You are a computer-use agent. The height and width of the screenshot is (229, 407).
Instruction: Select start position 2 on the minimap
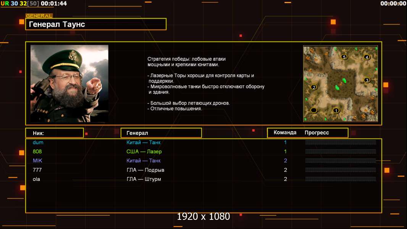[x=314, y=87]
